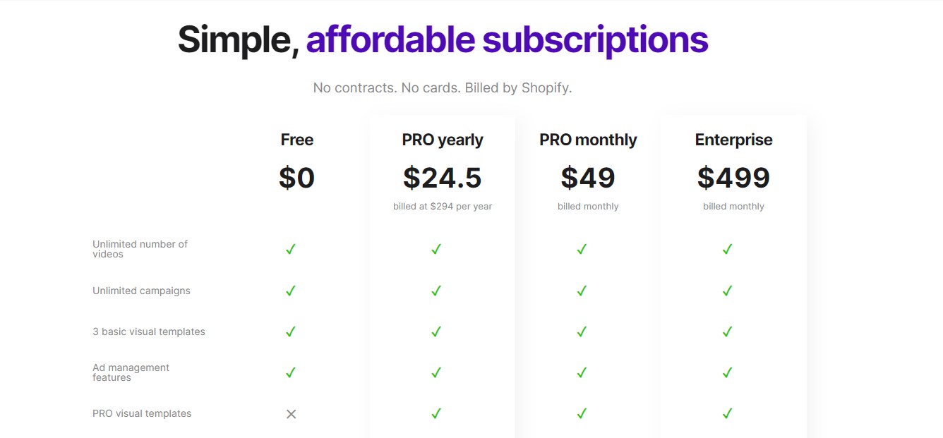
Task: Click Enterprise's PRO visual templates checkmark
Action: tap(727, 413)
